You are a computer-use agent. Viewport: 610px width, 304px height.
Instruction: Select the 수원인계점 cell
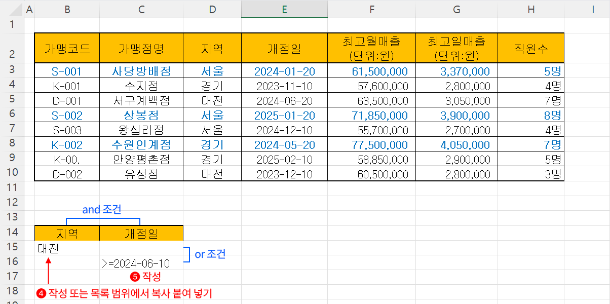click(141, 144)
